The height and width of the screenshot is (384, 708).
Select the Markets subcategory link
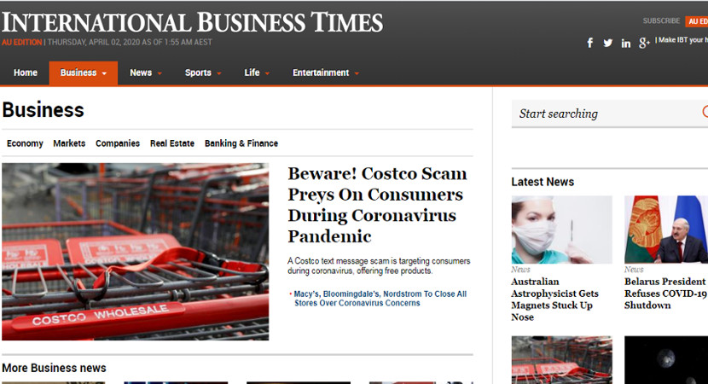(69, 143)
